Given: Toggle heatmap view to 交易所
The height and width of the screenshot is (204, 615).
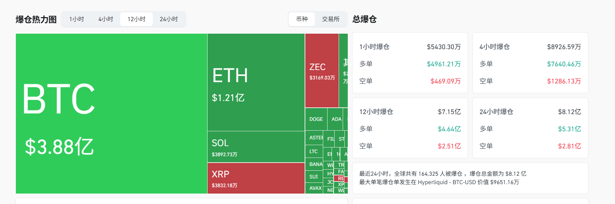Looking at the screenshot, I should tap(331, 19).
